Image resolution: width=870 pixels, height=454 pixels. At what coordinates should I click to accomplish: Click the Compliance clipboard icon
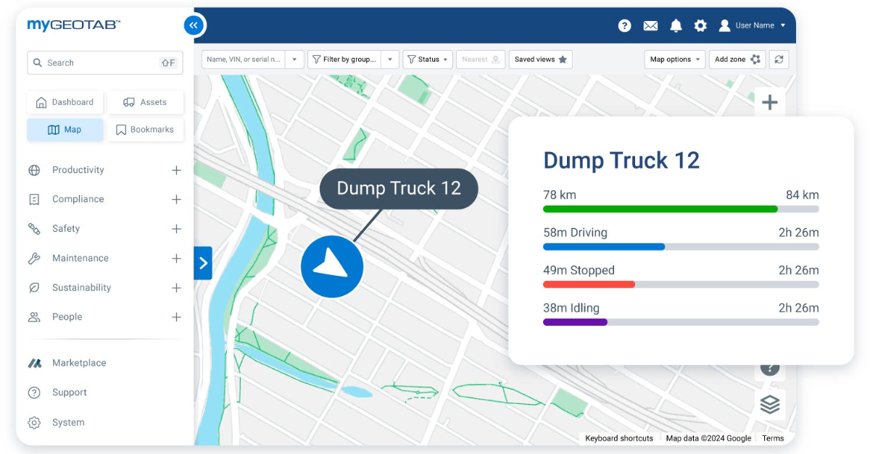coord(34,199)
